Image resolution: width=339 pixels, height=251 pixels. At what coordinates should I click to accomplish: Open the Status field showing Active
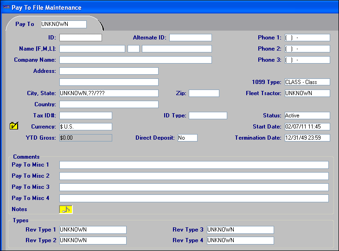[x=307, y=116]
